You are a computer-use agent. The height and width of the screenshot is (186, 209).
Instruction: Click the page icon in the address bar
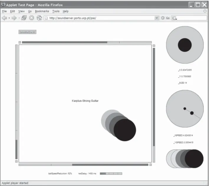point(46,18)
